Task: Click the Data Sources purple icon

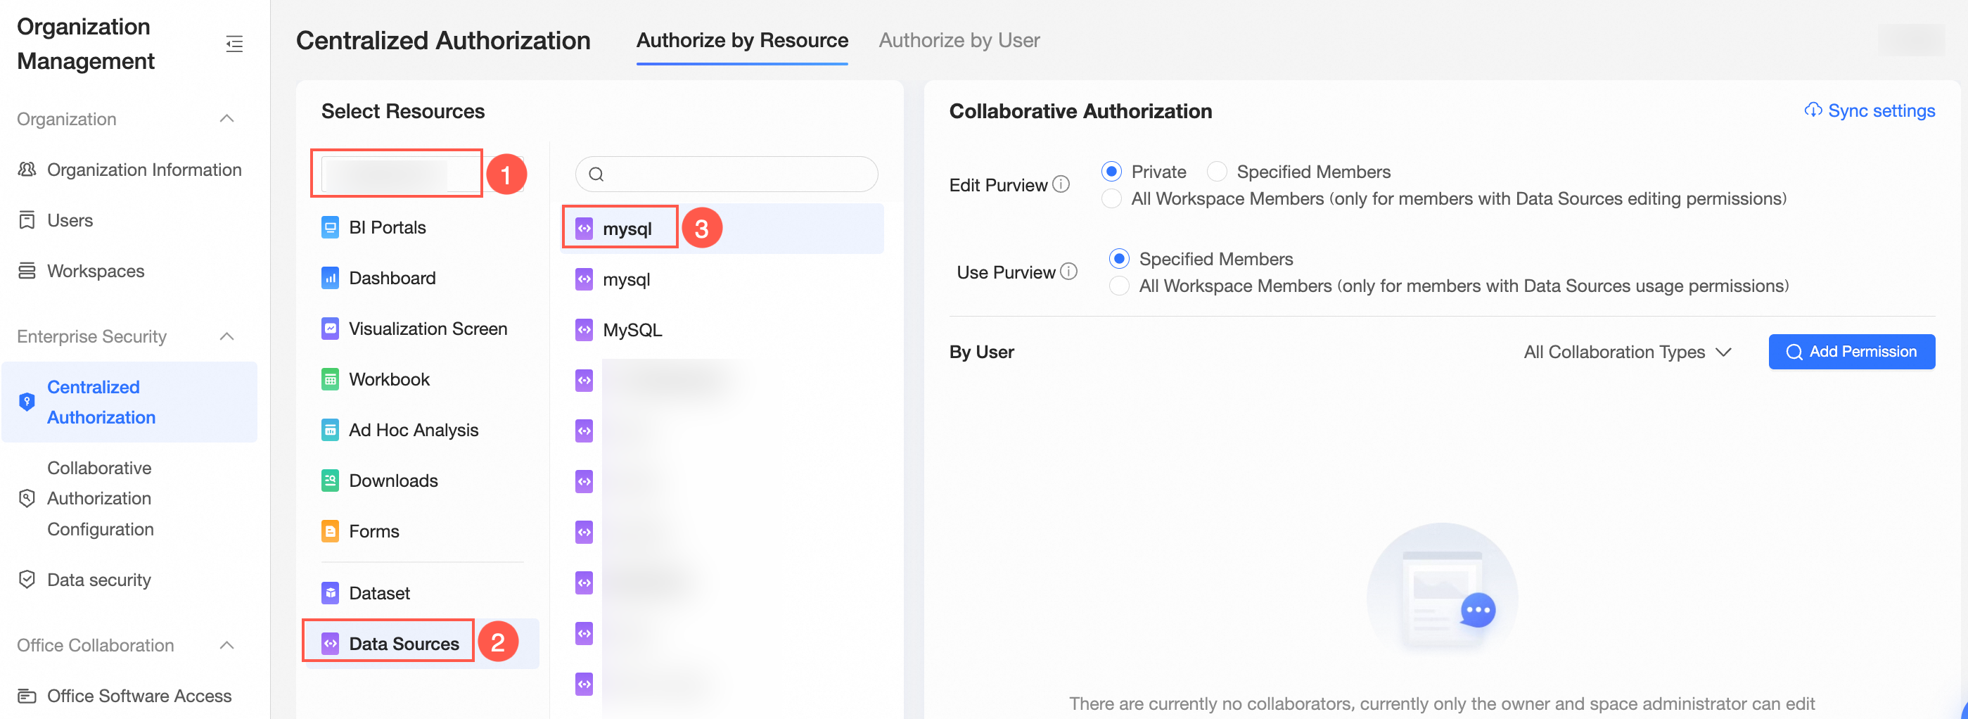Action: point(330,643)
